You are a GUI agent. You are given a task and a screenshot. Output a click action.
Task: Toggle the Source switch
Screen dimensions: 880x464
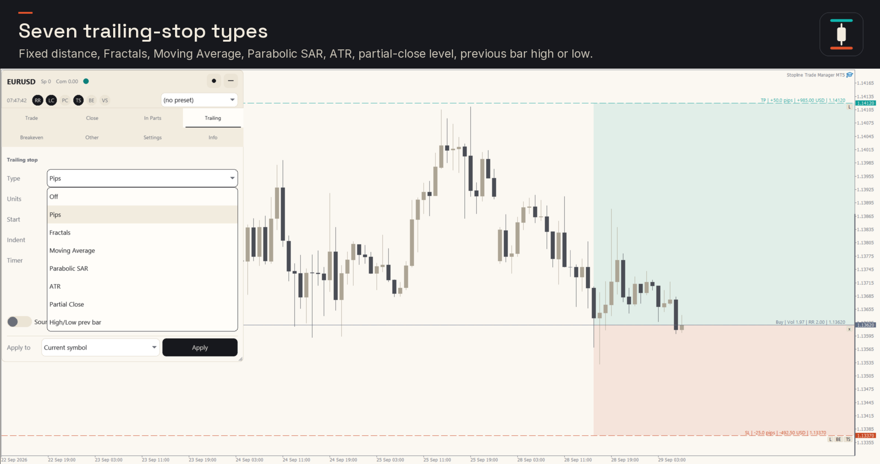coord(19,322)
